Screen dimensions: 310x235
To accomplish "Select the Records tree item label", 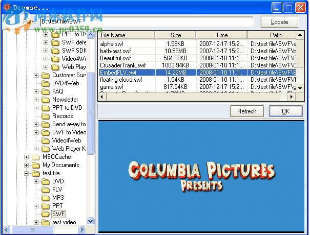I will click(x=63, y=116).
